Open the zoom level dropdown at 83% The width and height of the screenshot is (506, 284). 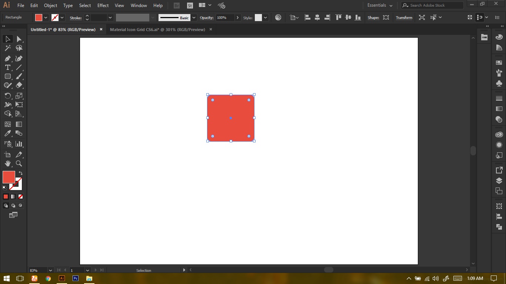click(x=50, y=270)
